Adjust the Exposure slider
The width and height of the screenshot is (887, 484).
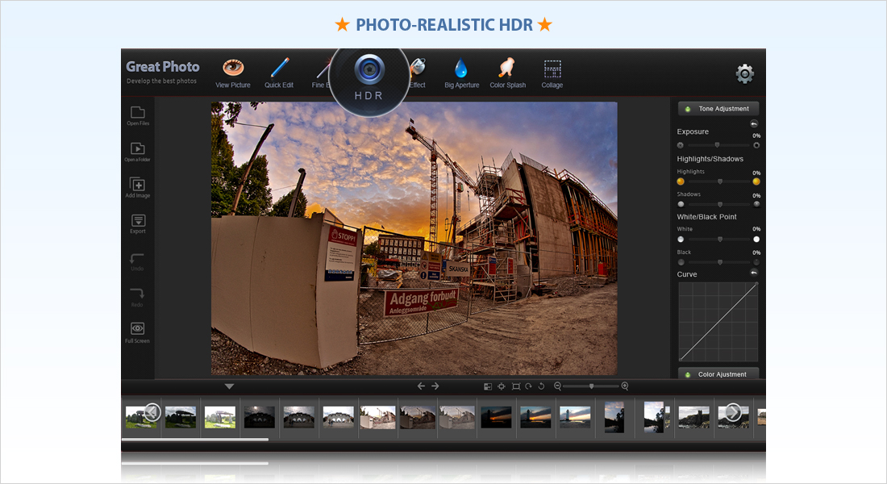(x=718, y=145)
